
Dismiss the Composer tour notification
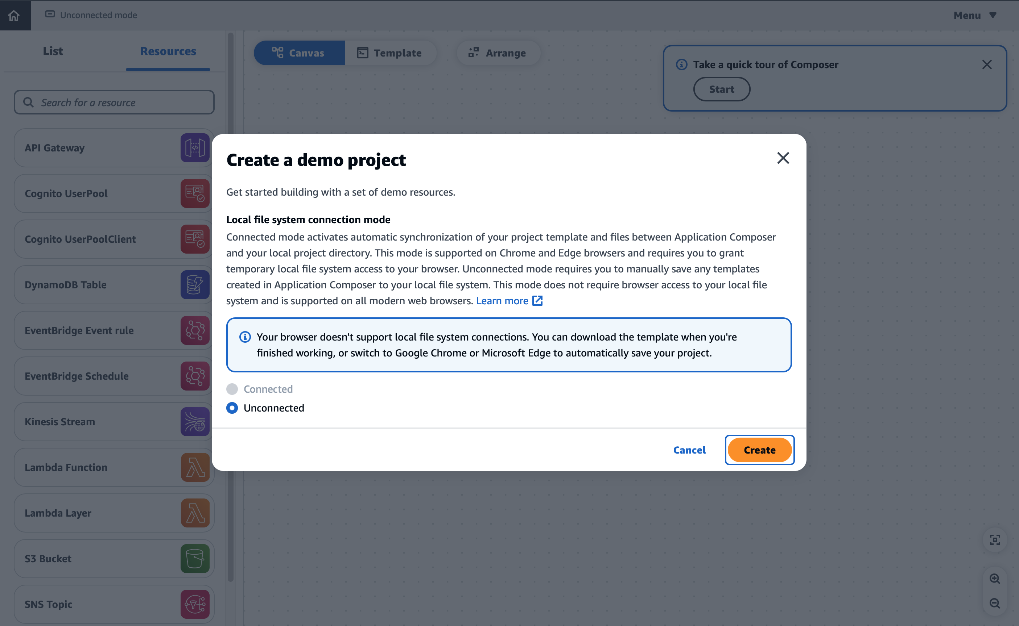(987, 64)
